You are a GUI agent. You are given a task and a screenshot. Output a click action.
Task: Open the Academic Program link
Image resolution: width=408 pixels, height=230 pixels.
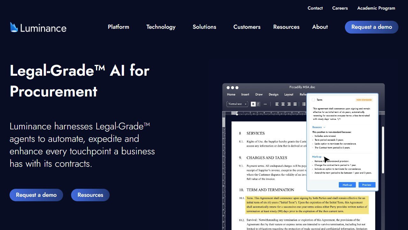click(x=376, y=8)
